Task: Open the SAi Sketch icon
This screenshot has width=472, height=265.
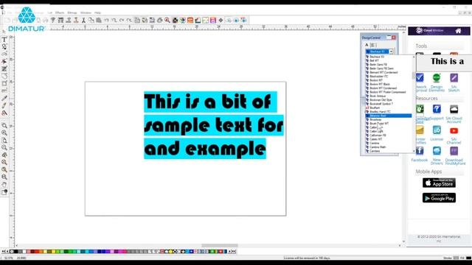Action: pyautogui.click(x=454, y=78)
